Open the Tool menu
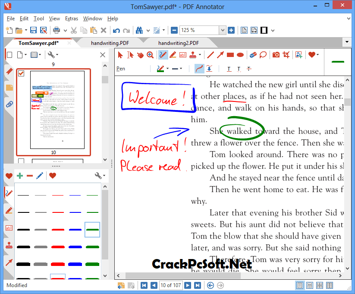Viewport: 355px width, 294px height. point(39,19)
